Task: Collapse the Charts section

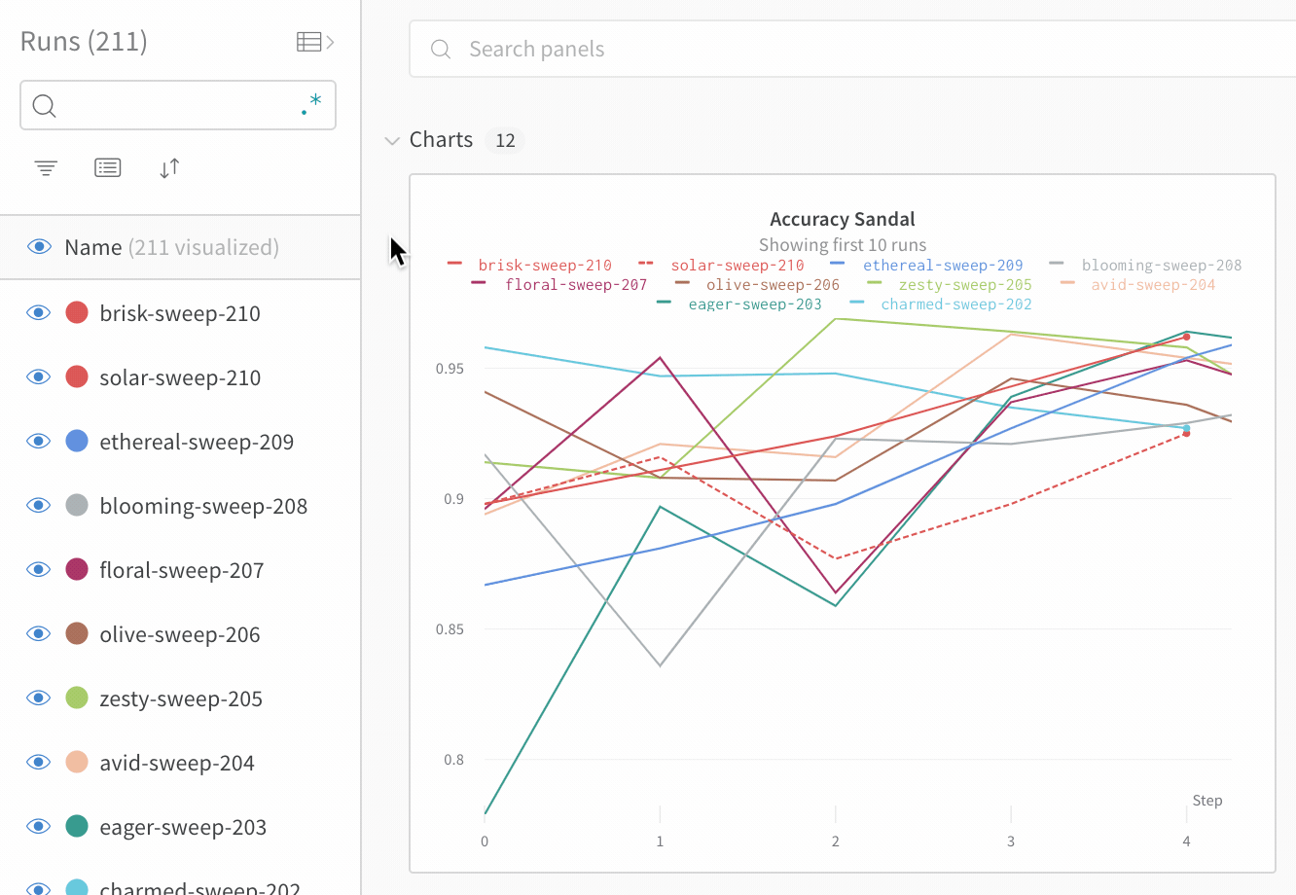Action: tap(392, 140)
